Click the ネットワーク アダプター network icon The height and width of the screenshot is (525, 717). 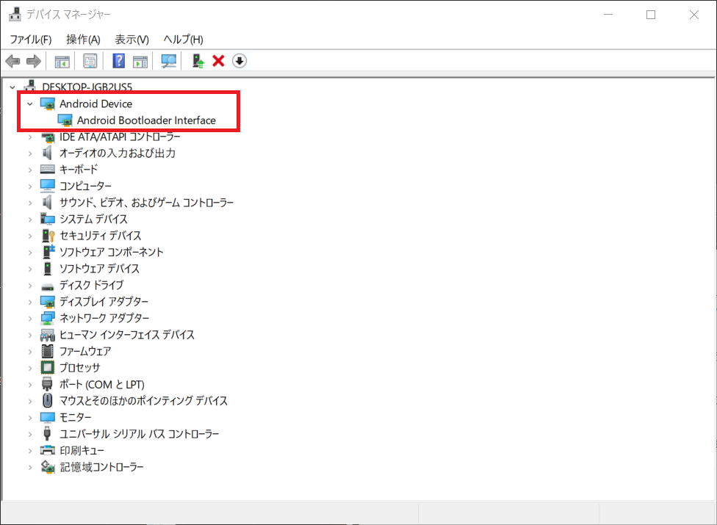(x=48, y=318)
